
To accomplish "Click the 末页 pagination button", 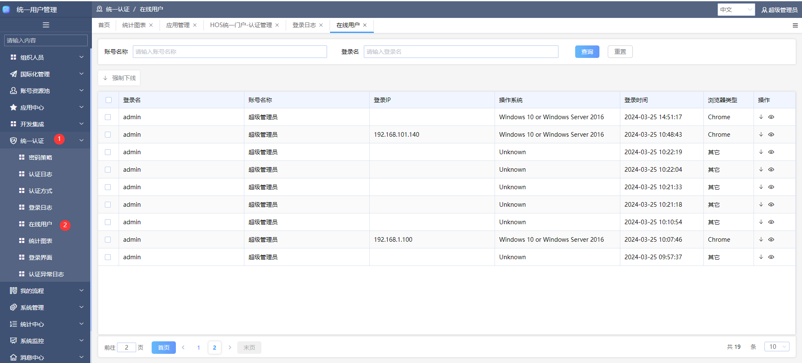I will (249, 347).
